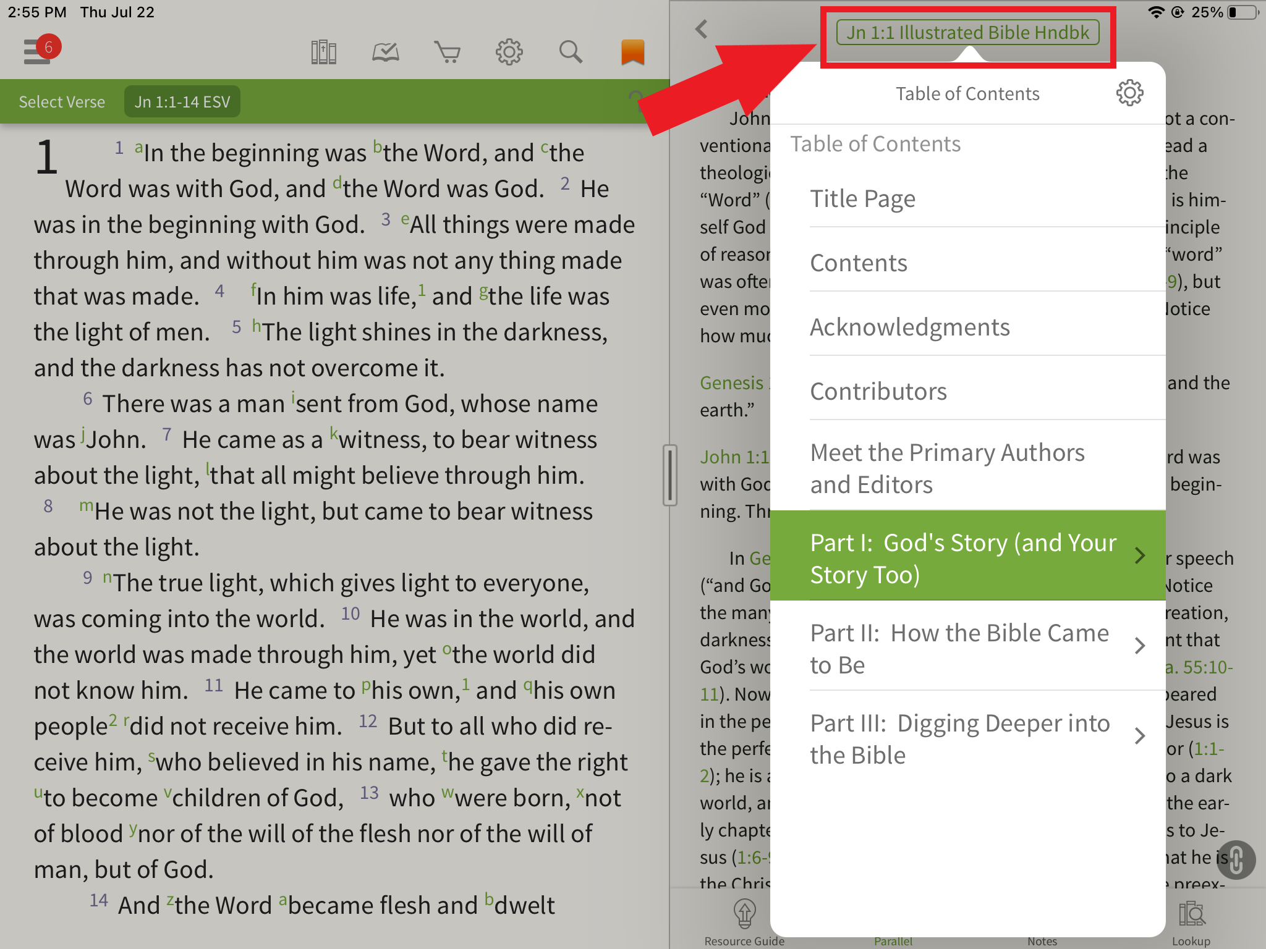Tap the Jn 1:1 Illustrated Bible Hndbk button
This screenshot has width=1266, height=949.
click(967, 32)
